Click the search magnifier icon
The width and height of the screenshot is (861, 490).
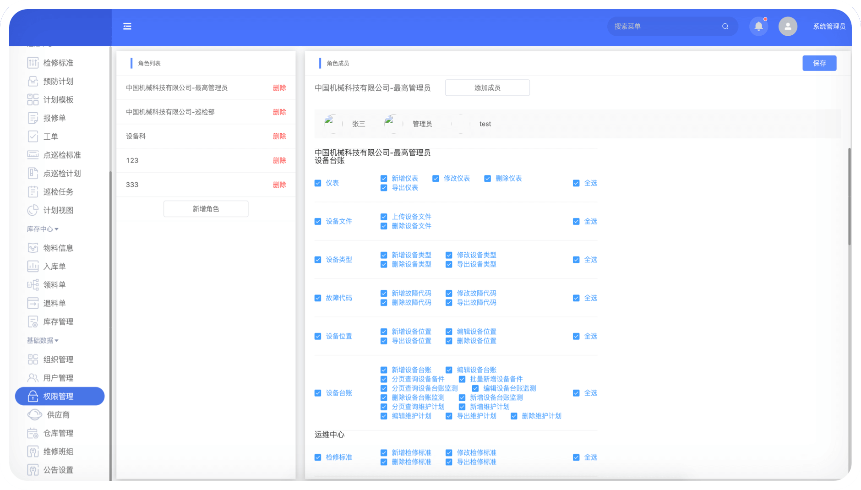coord(725,27)
